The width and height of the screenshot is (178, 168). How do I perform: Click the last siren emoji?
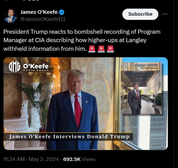(110, 49)
